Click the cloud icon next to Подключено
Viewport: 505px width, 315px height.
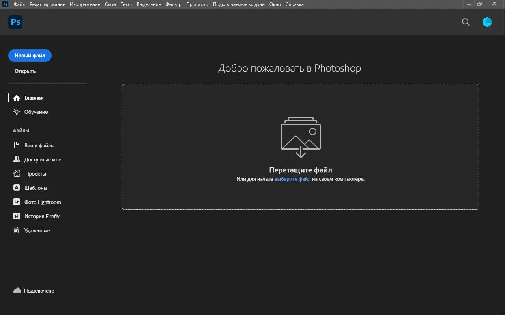coord(17,291)
